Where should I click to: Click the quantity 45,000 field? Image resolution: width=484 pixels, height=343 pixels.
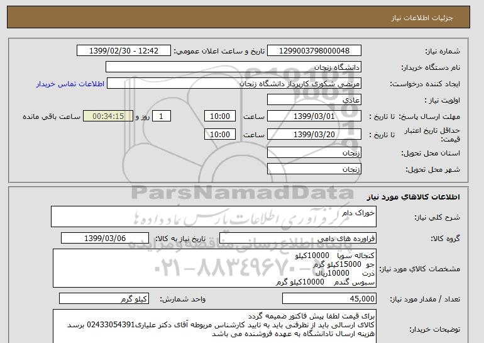[329, 298]
